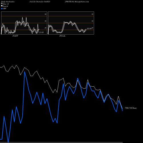This screenshot has height=143, width=143.
Task: Click the '(PROTEAN) MunafaSutra.com' text
Action: pos(77,2)
